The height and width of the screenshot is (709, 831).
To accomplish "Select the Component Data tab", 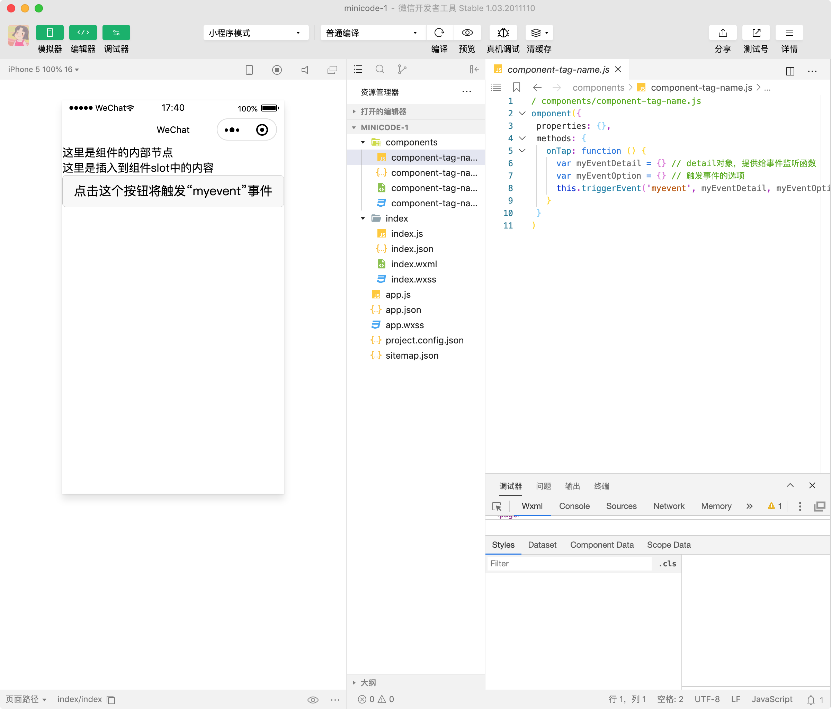I will 601,545.
